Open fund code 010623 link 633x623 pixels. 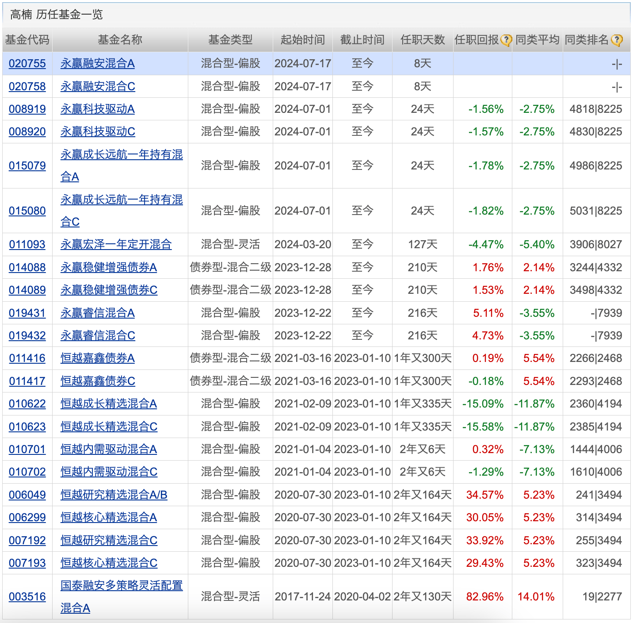click(x=27, y=427)
